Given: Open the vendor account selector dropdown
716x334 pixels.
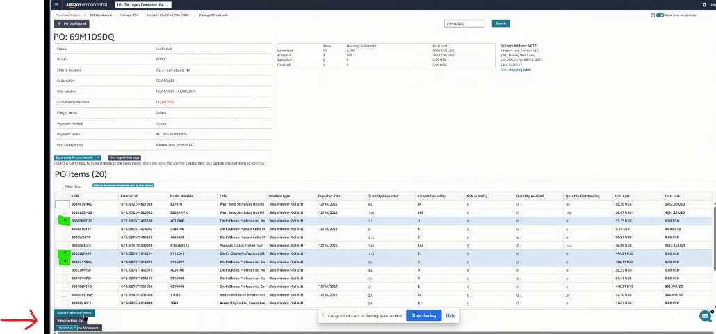Looking at the screenshot, I should pyautogui.click(x=143, y=5).
